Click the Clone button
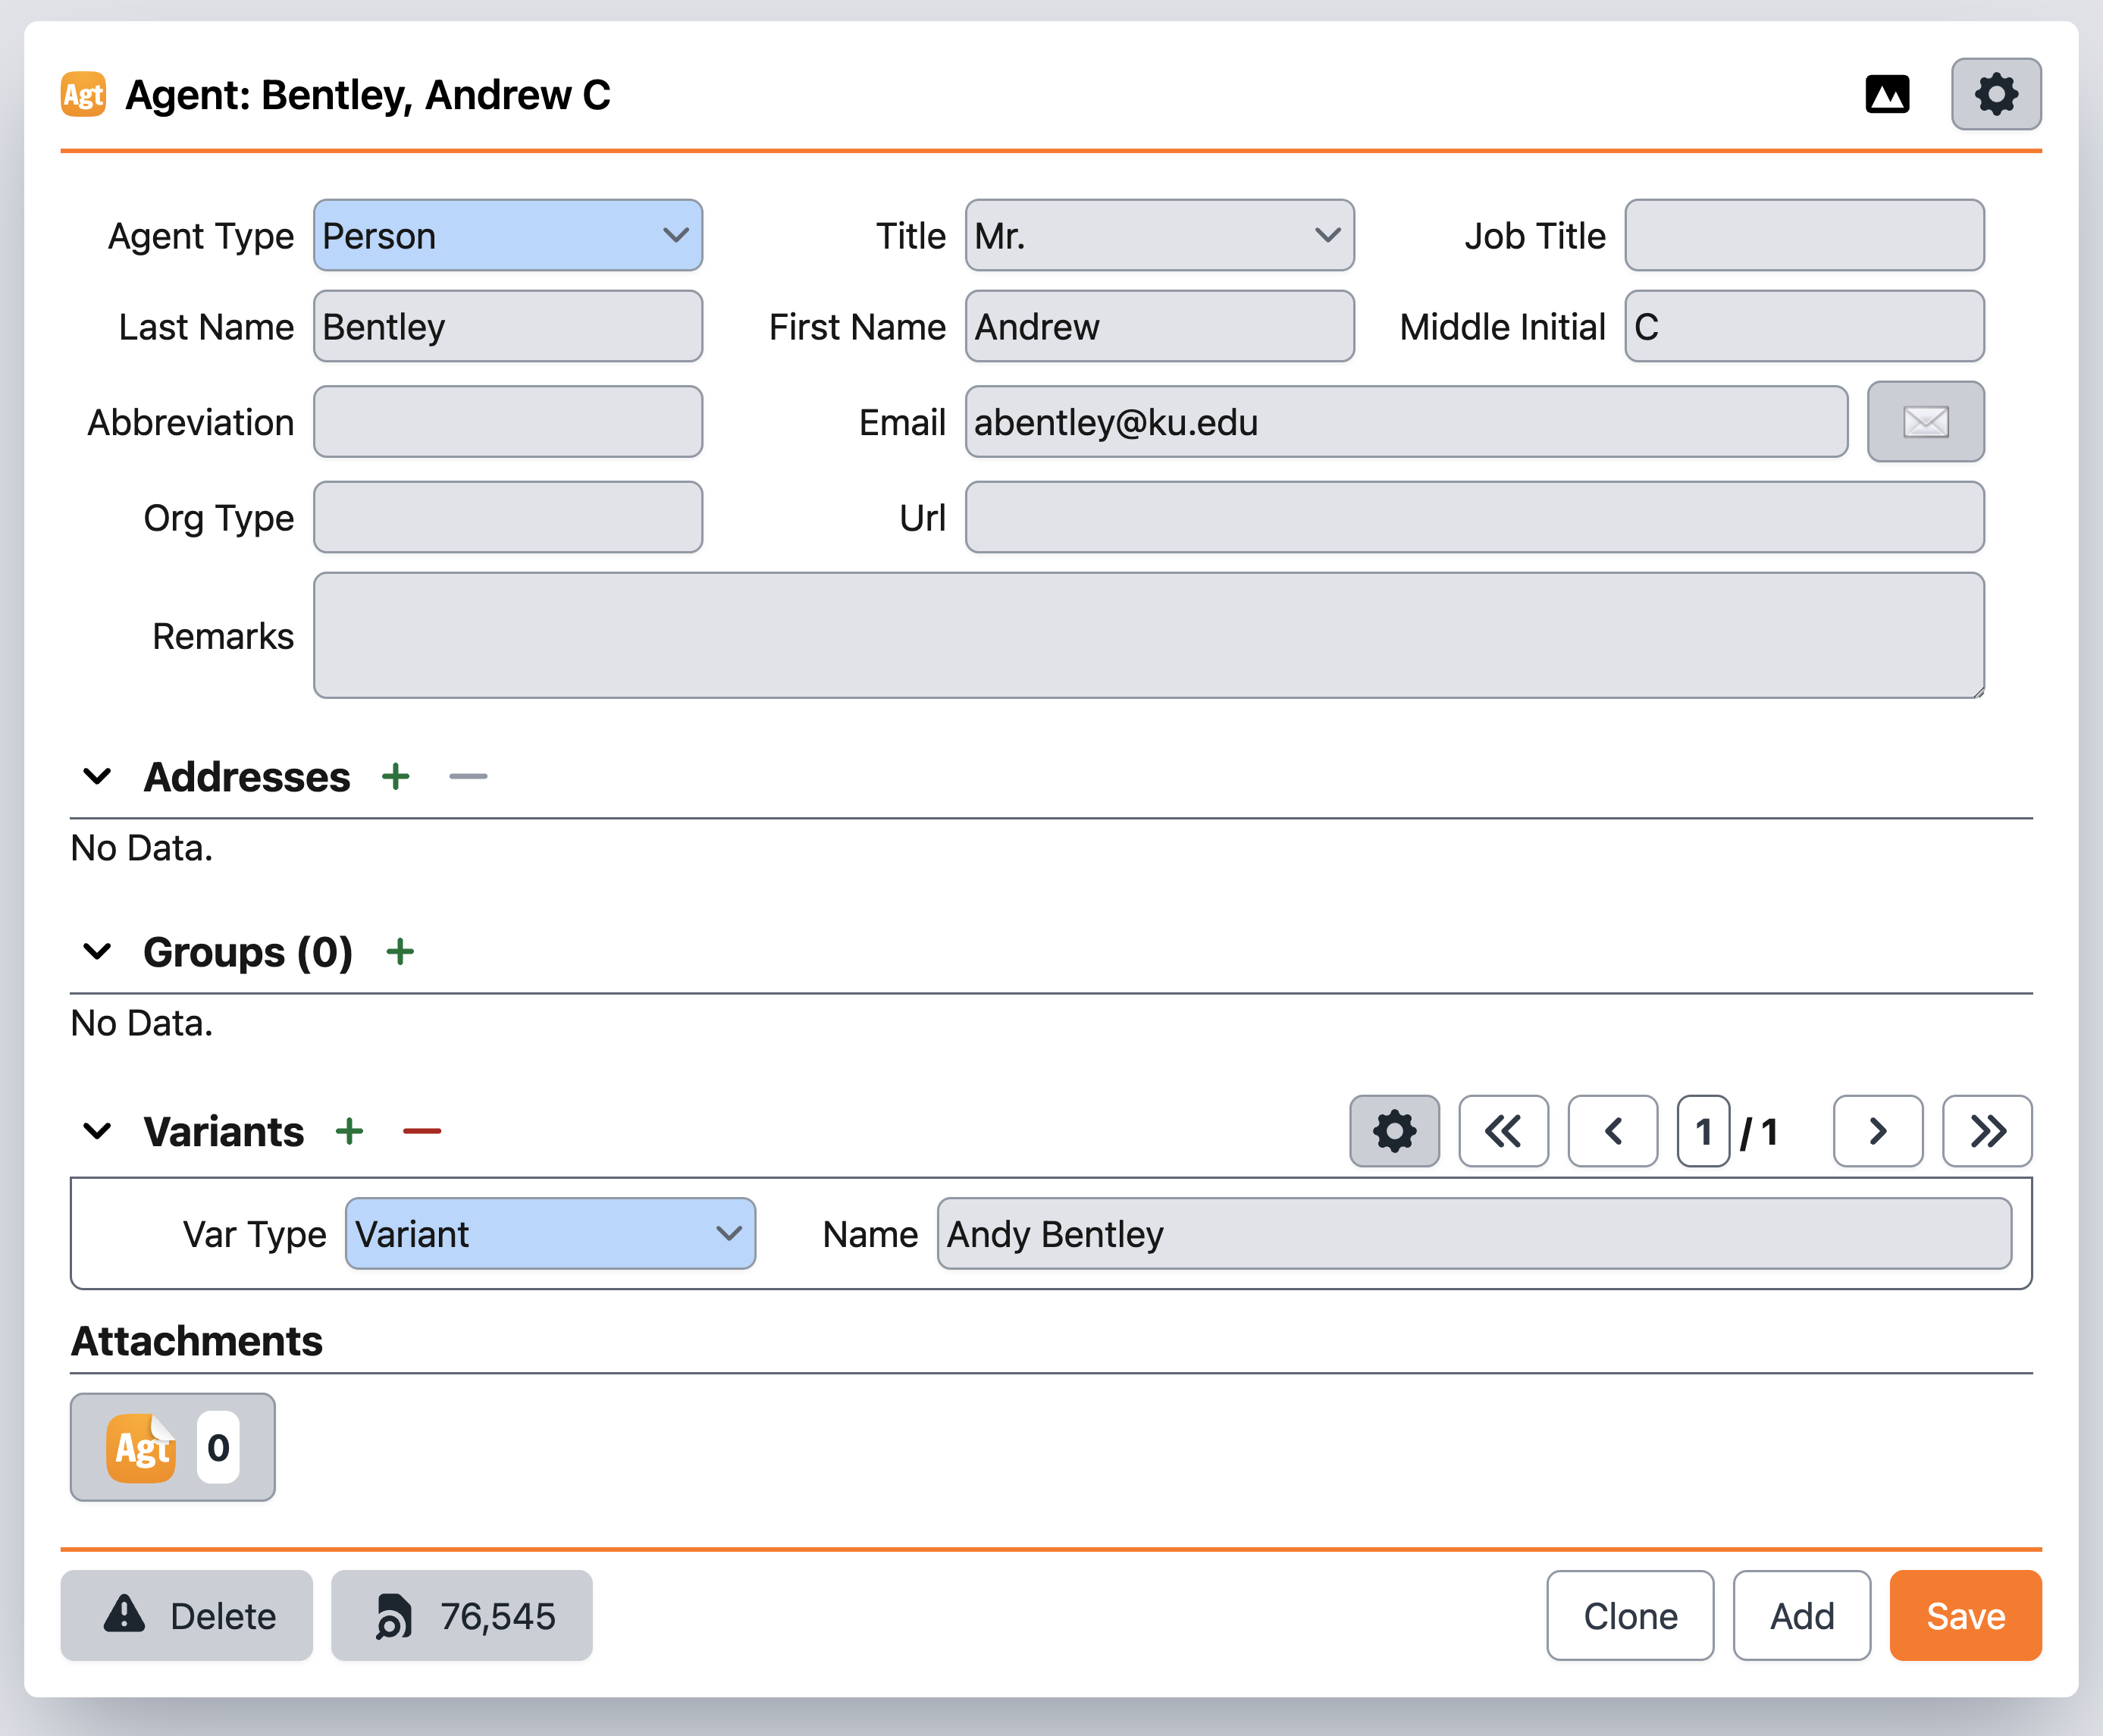 [1629, 1616]
